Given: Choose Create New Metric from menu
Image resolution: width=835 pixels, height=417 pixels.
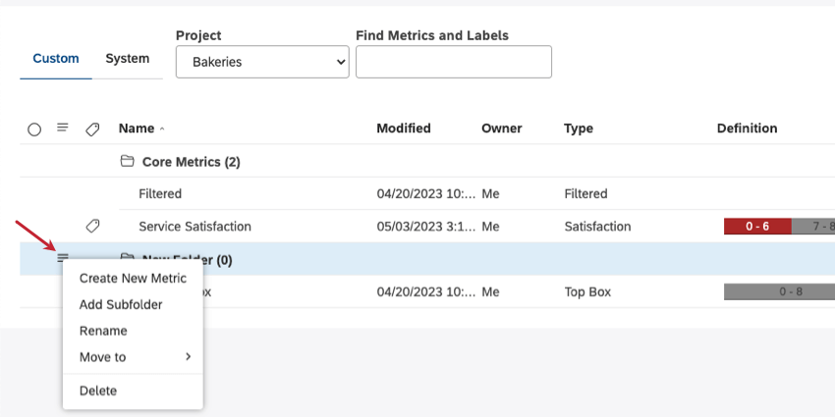Looking at the screenshot, I should point(133,279).
